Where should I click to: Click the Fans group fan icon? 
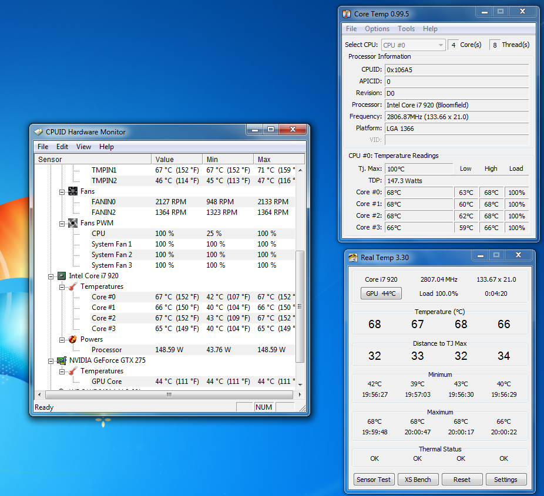(73, 191)
